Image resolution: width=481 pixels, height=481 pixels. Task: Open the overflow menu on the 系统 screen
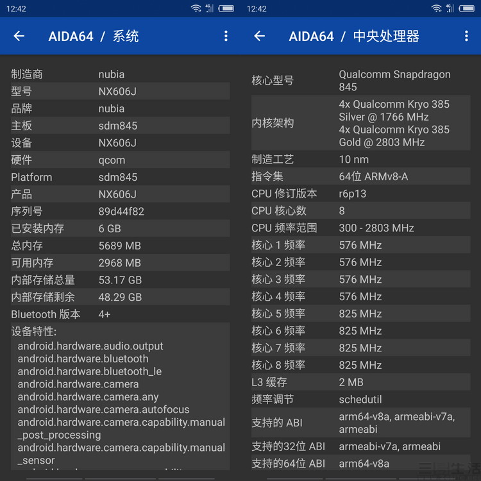(x=226, y=37)
